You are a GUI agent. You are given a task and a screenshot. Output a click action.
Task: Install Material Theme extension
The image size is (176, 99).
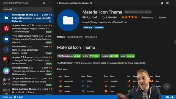49,74
